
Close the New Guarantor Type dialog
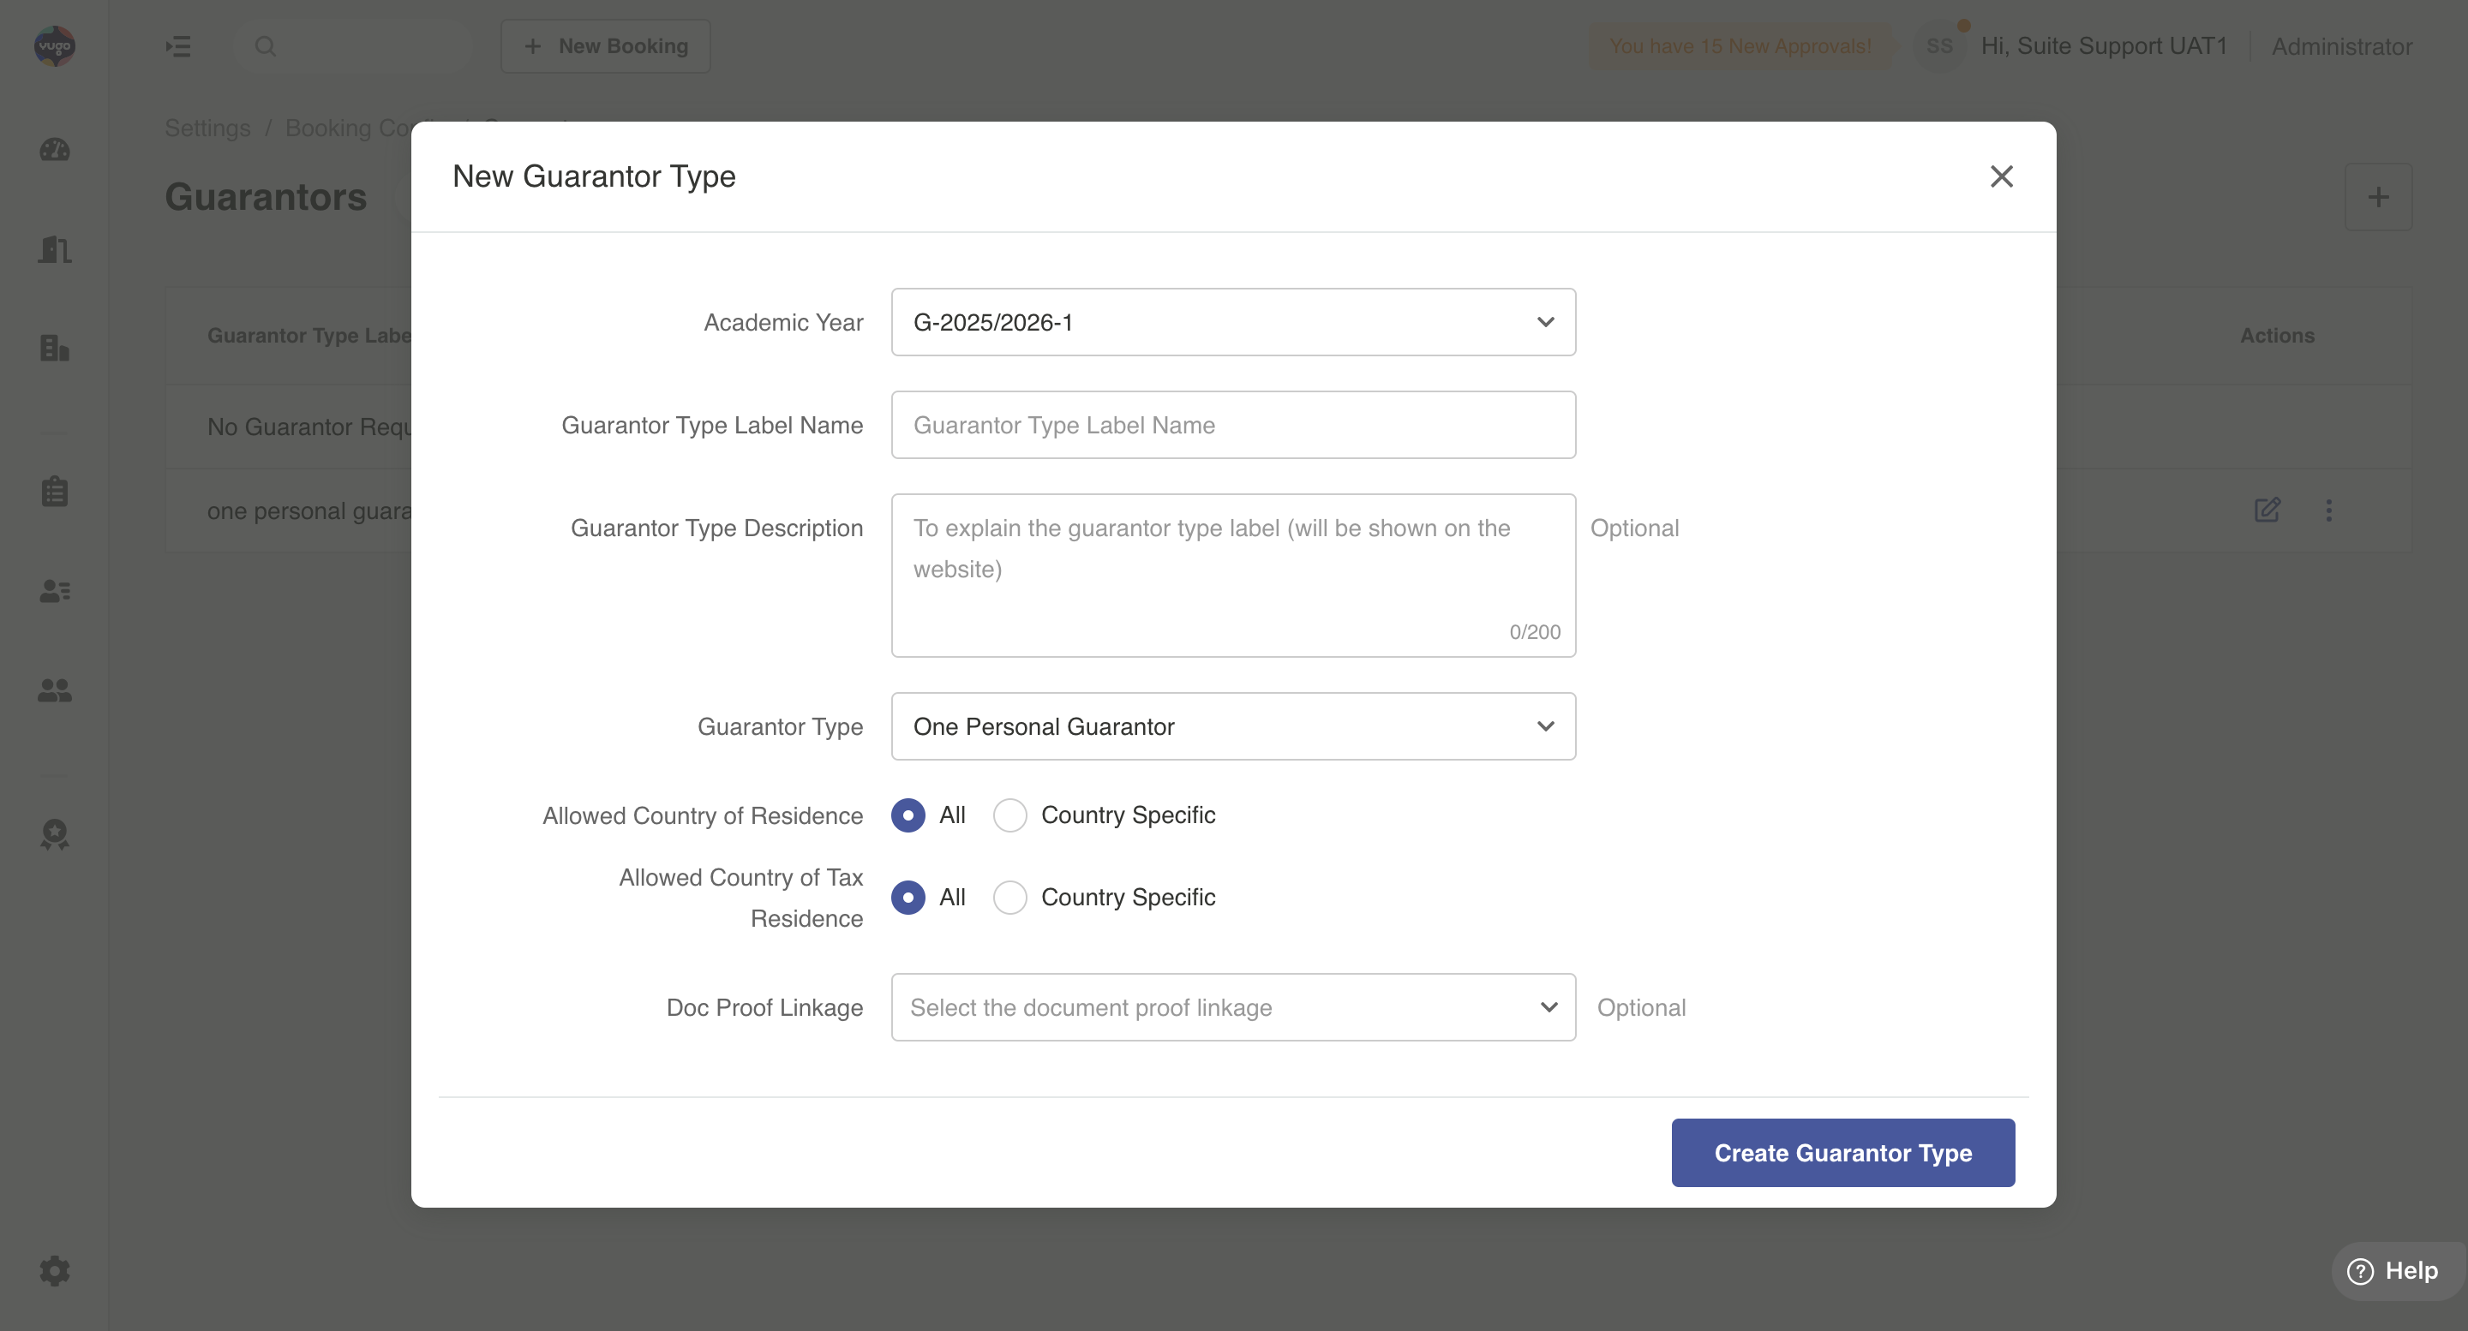(x=2000, y=176)
